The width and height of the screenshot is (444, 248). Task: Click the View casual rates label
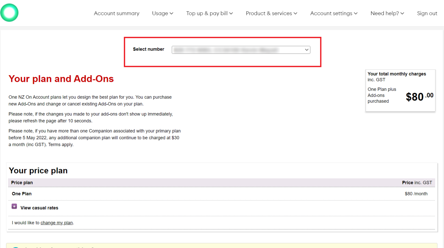pyautogui.click(x=39, y=208)
